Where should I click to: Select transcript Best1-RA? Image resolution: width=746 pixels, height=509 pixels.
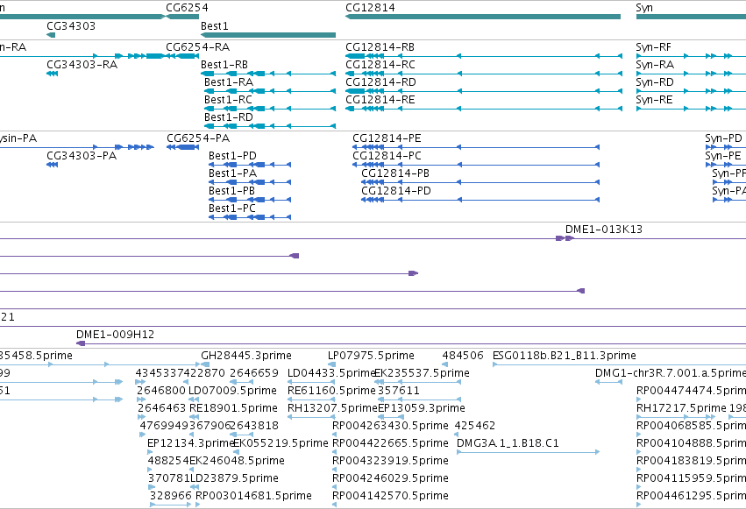(229, 82)
